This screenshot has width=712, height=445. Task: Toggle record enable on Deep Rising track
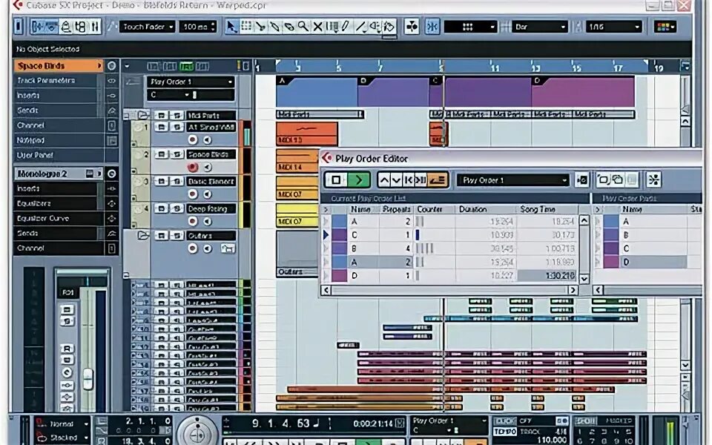pyautogui.click(x=193, y=221)
